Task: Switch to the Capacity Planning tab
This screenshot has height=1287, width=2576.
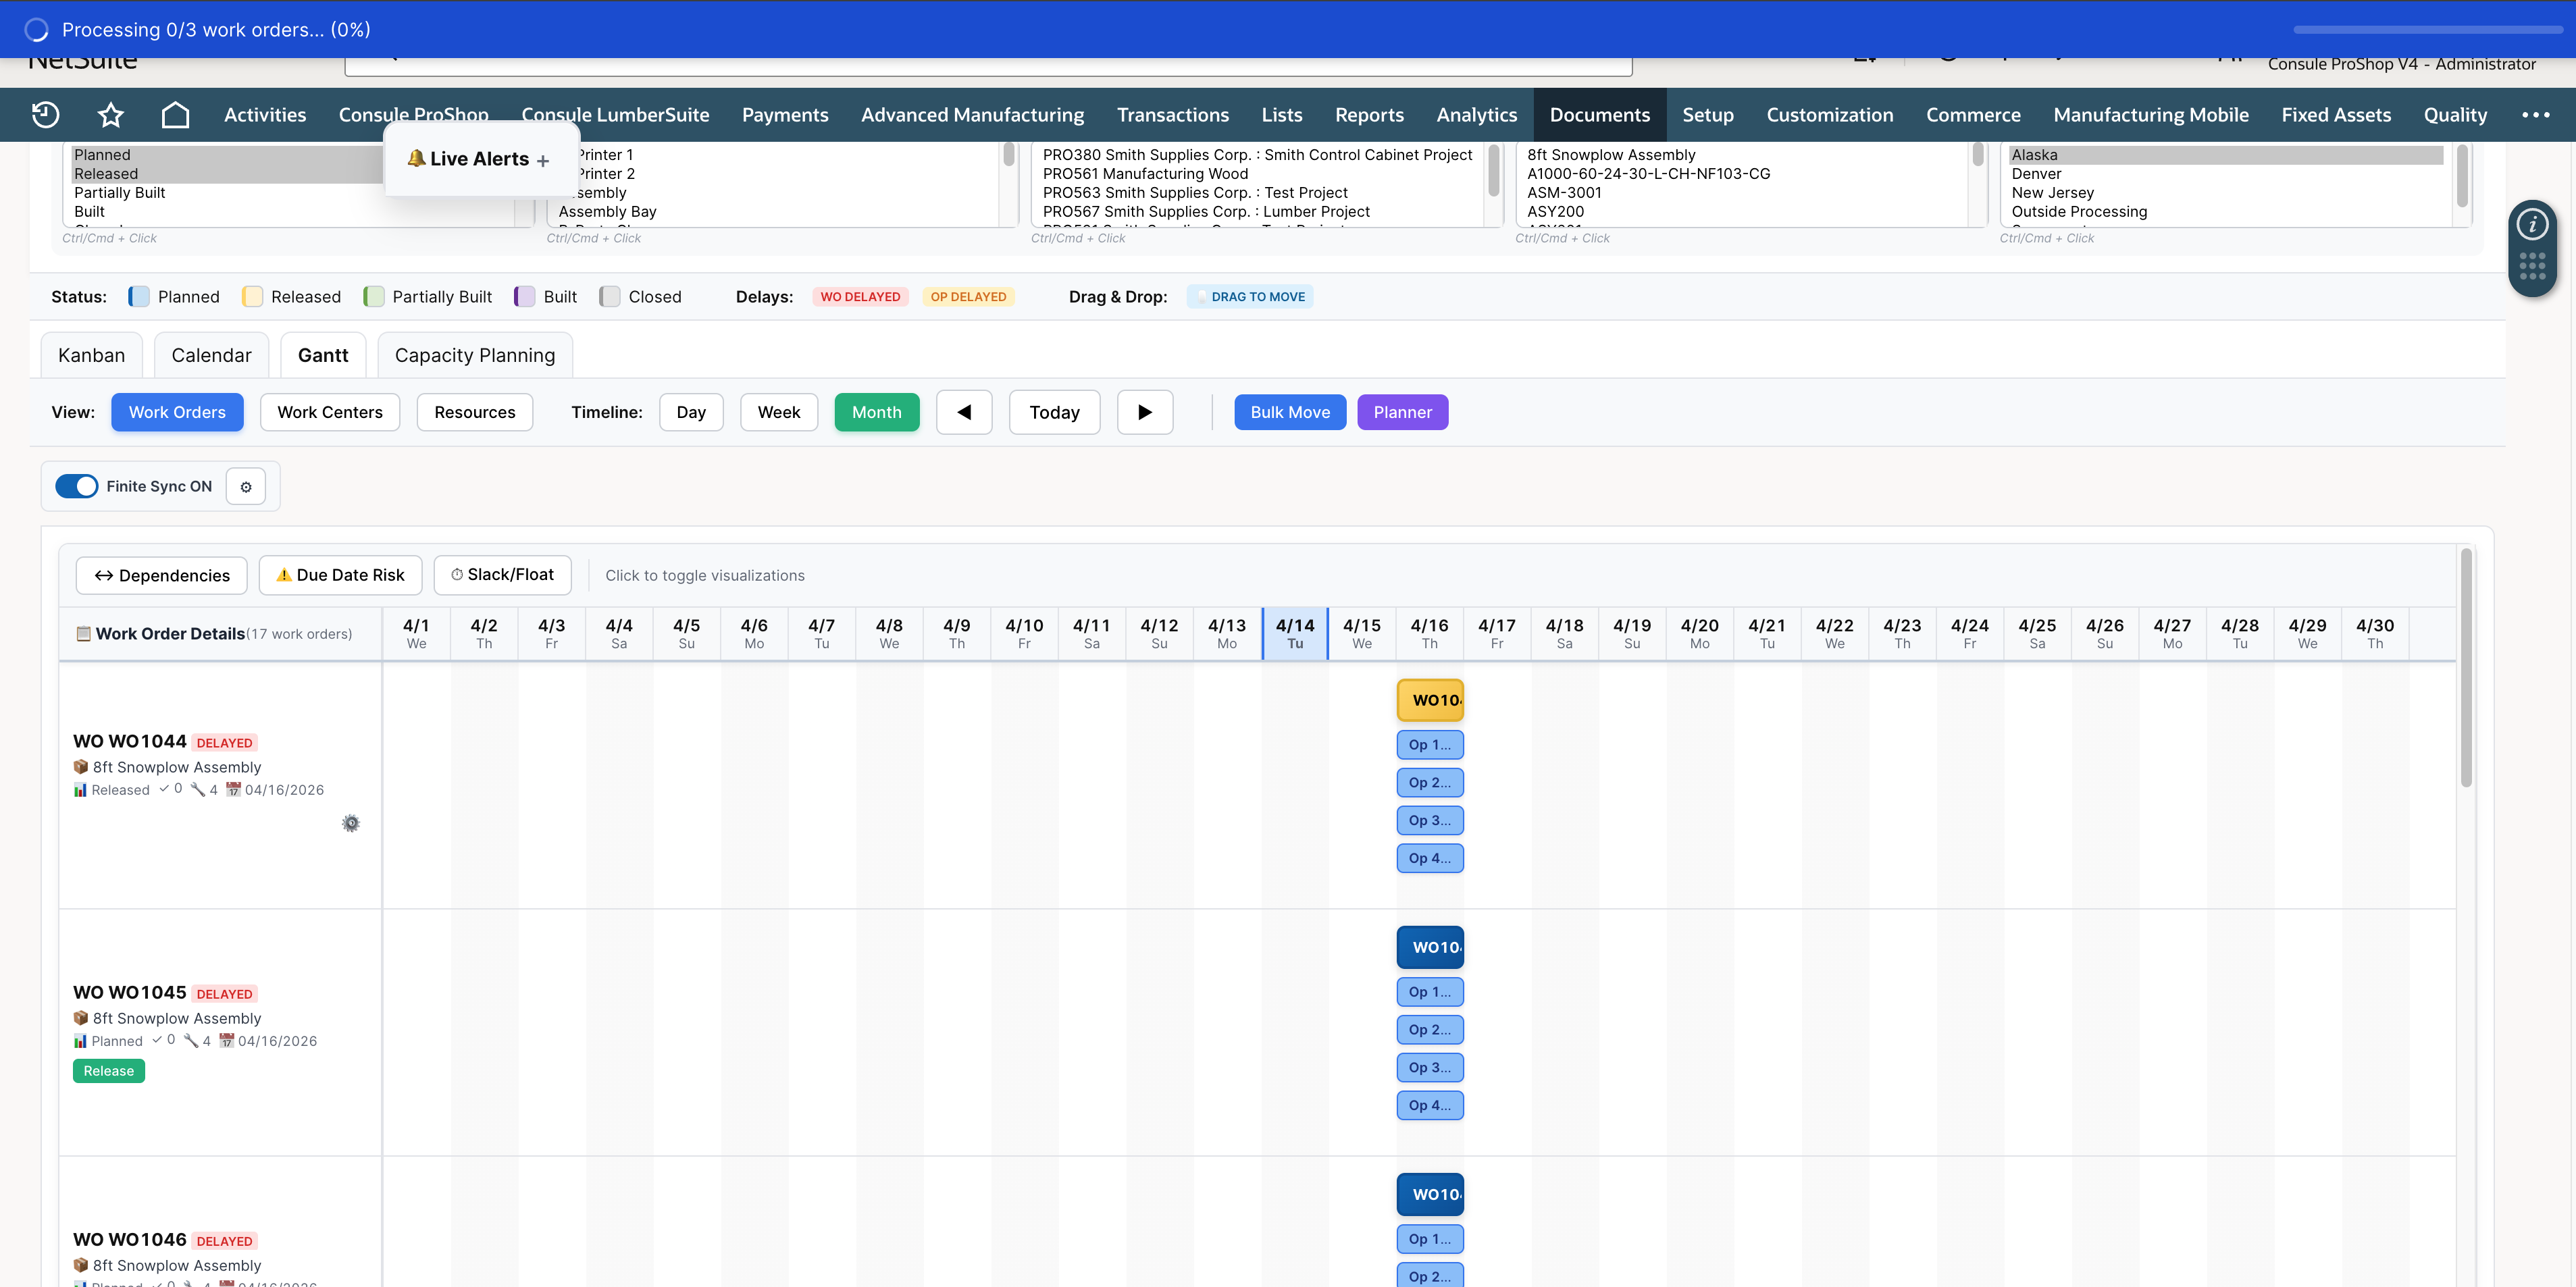Action: pos(475,356)
